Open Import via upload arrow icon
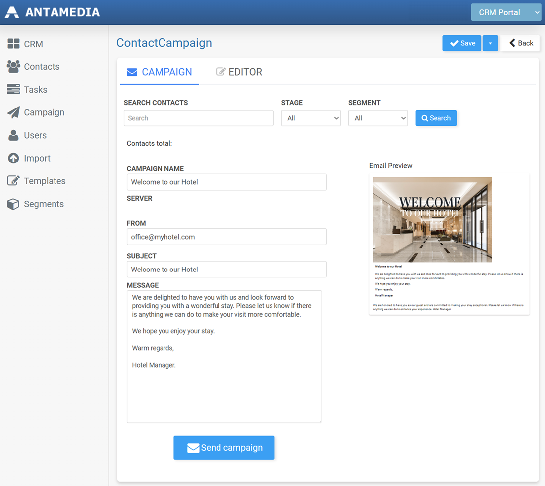The width and height of the screenshot is (545, 486). point(13,158)
